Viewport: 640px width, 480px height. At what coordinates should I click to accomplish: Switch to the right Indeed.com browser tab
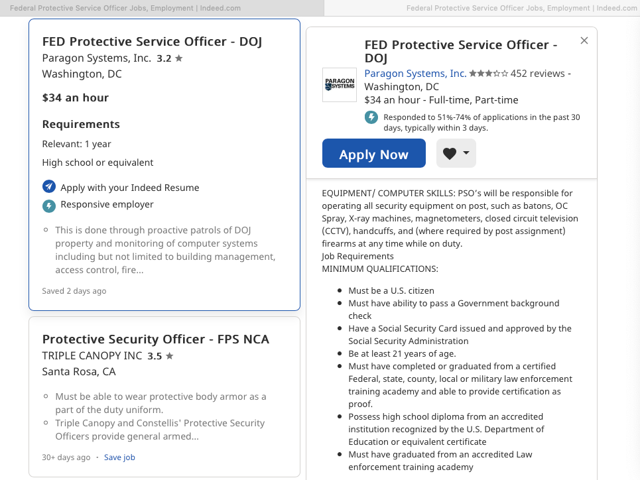(482, 8)
